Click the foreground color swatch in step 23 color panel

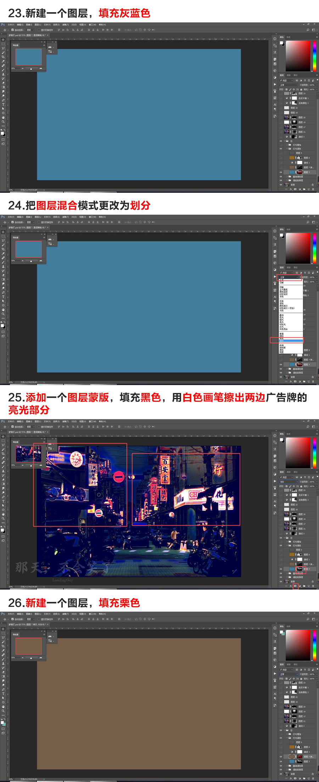pos(282,43)
